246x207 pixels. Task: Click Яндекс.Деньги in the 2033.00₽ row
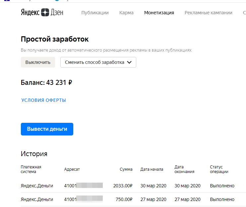click(37, 186)
